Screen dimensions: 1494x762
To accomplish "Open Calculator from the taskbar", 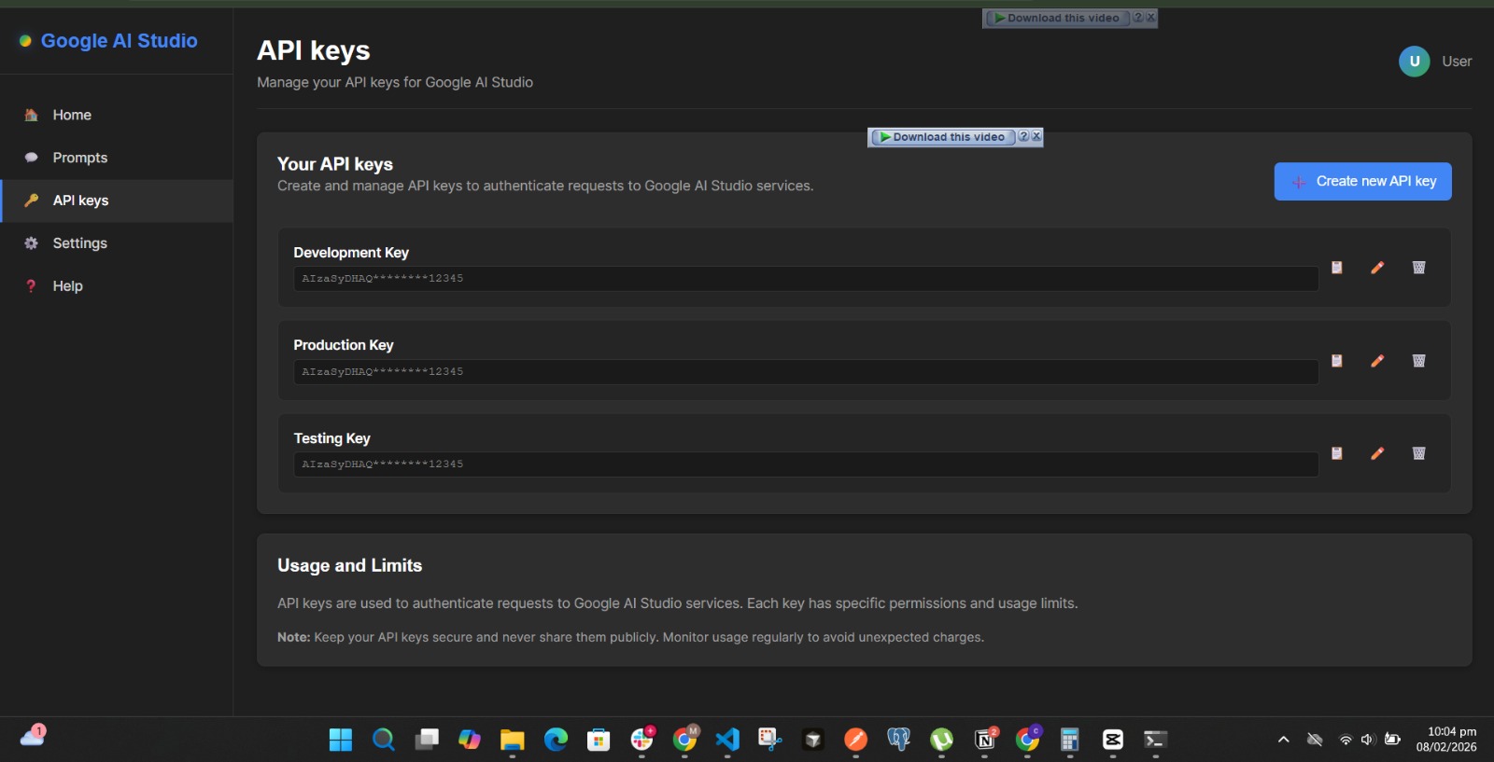I will tap(1070, 740).
